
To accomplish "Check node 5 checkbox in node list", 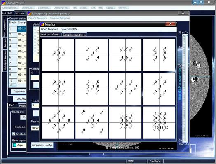I will pyautogui.click(x=35, y=41).
